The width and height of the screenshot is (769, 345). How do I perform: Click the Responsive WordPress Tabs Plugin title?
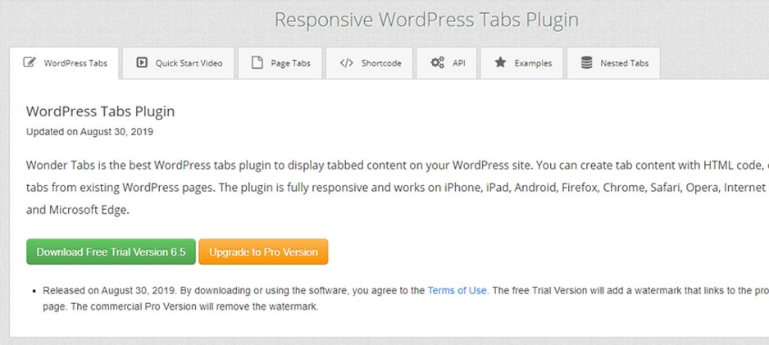(x=426, y=20)
